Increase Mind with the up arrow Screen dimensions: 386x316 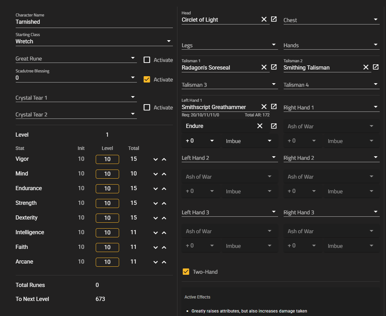(x=164, y=174)
